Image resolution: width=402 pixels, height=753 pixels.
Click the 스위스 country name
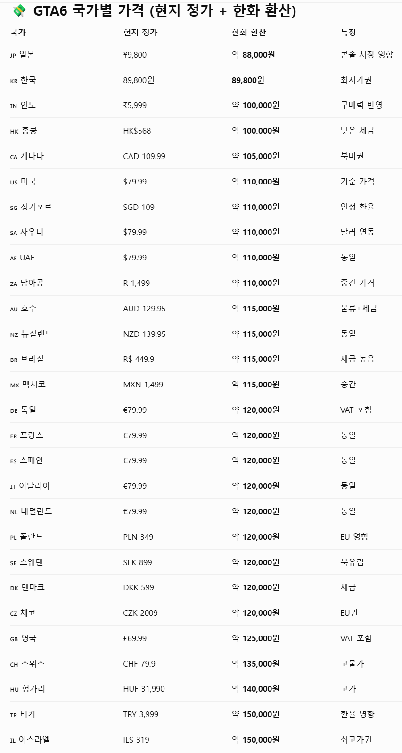coord(33,663)
